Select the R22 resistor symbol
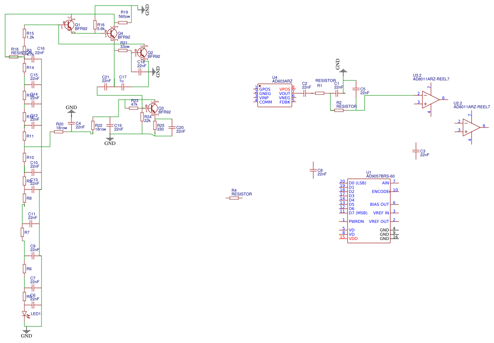 (92, 126)
